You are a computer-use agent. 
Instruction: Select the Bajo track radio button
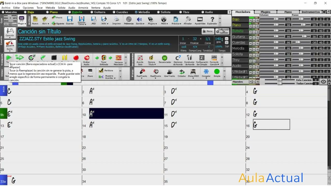25,12
